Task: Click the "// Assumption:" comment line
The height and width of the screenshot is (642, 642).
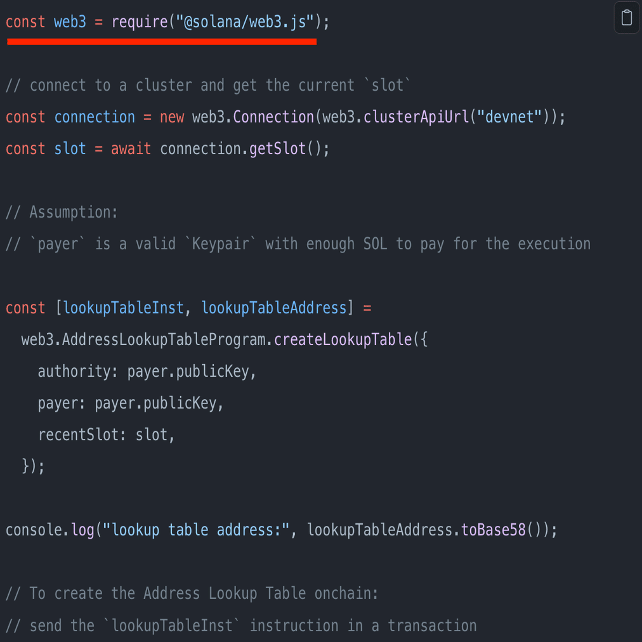Action: tap(62, 213)
